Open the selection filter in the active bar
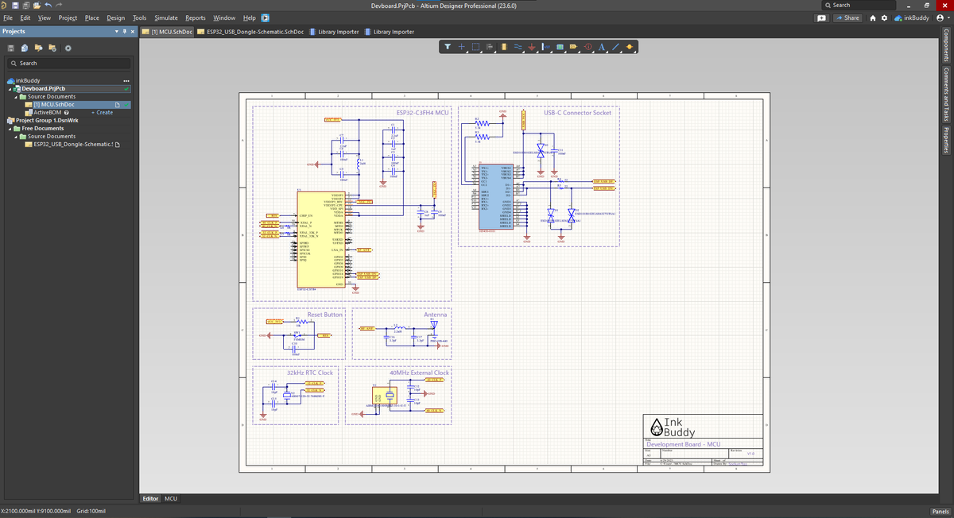This screenshot has height=518, width=954. tap(448, 47)
